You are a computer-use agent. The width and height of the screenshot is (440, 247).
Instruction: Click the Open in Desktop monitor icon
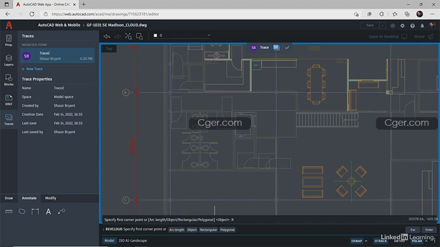click(404, 36)
